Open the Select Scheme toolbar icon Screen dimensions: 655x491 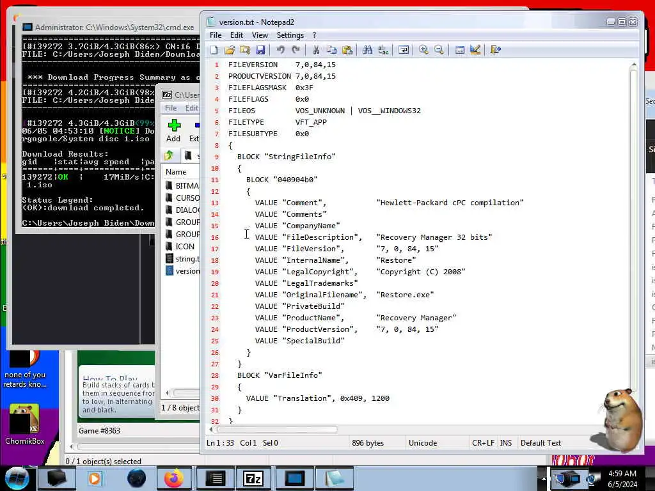tap(459, 50)
